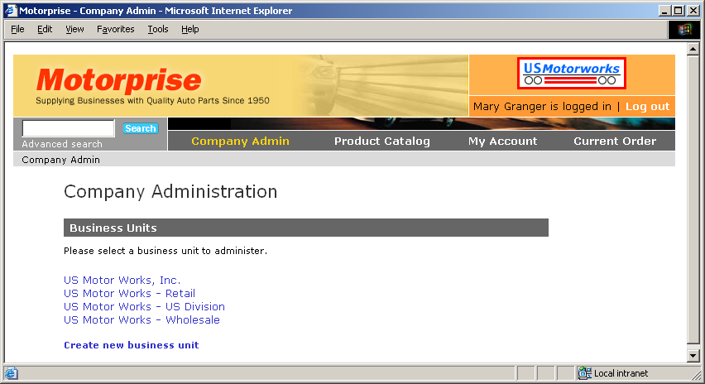Click 'Mary Granger is logged in' text

pos(542,107)
